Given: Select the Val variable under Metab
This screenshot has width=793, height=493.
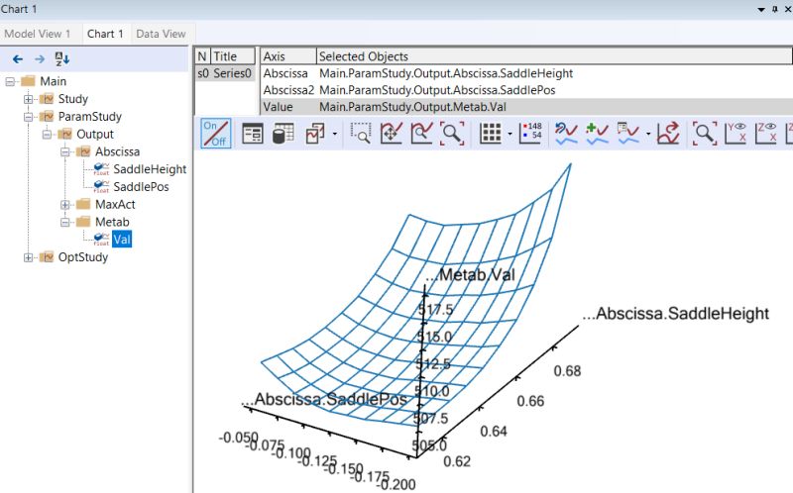Looking at the screenshot, I should (x=122, y=240).
